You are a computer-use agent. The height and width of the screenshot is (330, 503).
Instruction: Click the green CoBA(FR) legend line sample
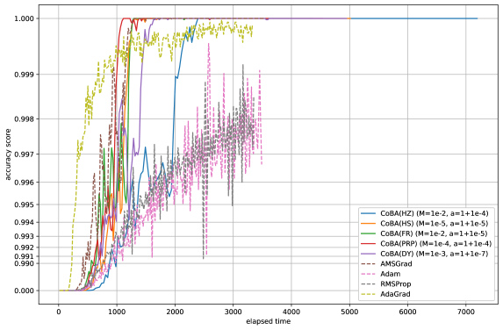pos(369,233)
